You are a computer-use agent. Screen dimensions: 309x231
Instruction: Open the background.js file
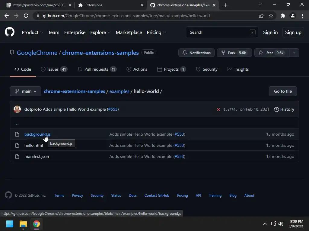click(x=37, y=134)
